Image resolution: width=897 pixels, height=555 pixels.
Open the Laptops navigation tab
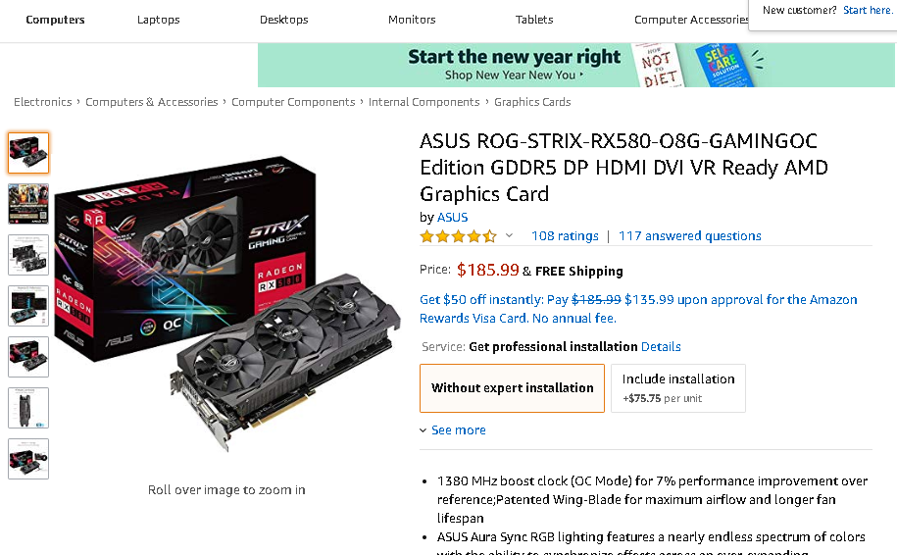[x=159, y=20]
